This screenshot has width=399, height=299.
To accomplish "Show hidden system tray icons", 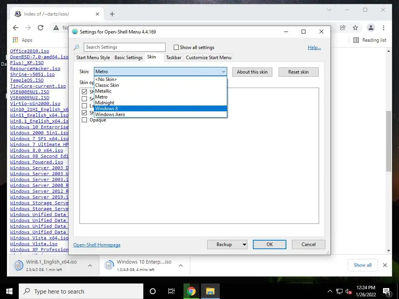I will pyautogui.click(x=330, y=291).
